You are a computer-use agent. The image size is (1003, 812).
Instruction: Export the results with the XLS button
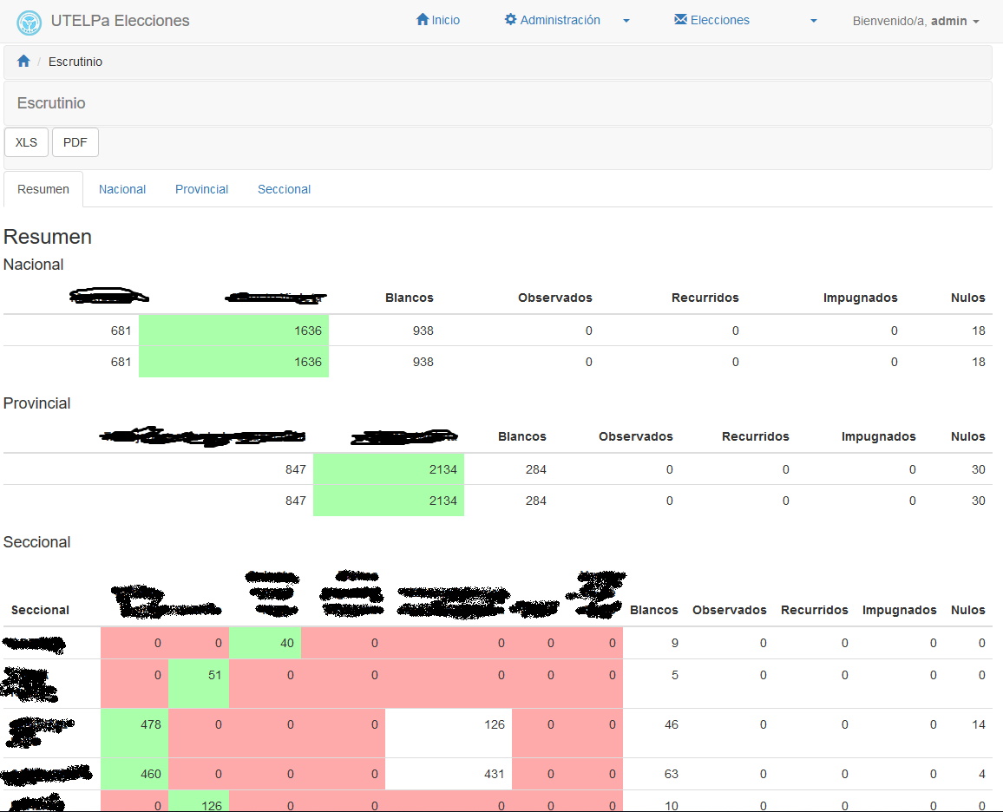26,142
